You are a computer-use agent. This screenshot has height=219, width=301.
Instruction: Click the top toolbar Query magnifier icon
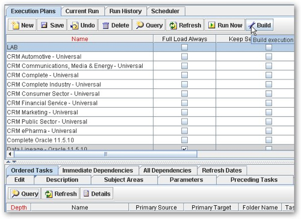tap(140, 25)
